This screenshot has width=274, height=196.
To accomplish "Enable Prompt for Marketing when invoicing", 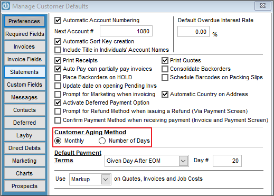I will (58, 94).
